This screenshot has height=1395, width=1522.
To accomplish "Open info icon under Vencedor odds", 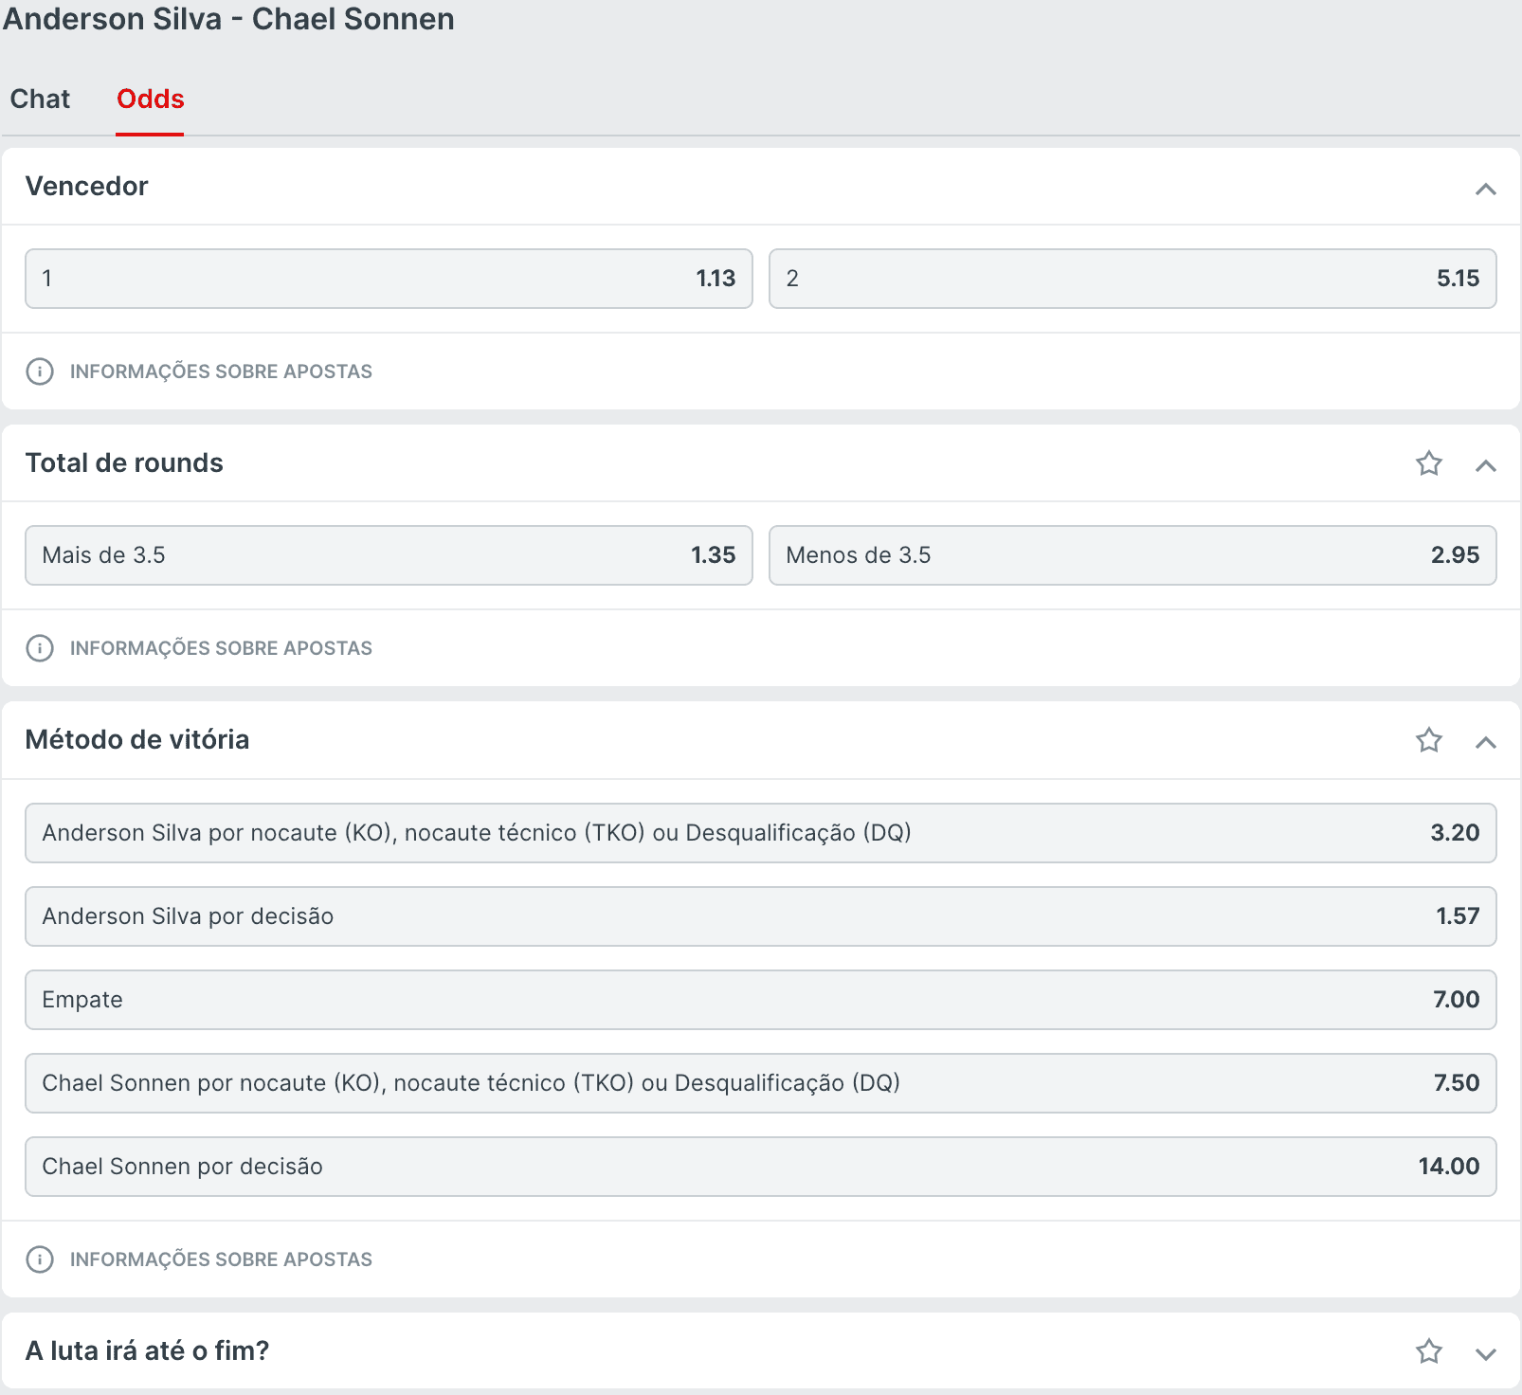I will 40,371.
